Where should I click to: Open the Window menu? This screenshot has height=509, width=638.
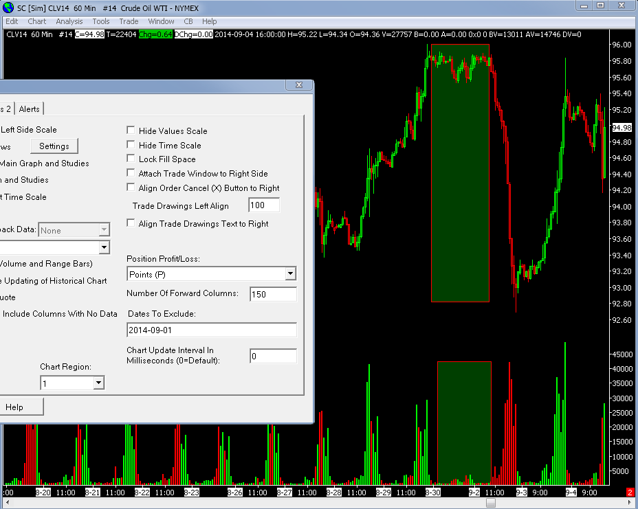tap(161, 21)
